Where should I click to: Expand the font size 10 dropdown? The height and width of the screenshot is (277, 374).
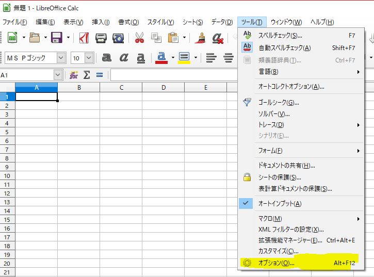pyautogui.click(x=89, y=58)
